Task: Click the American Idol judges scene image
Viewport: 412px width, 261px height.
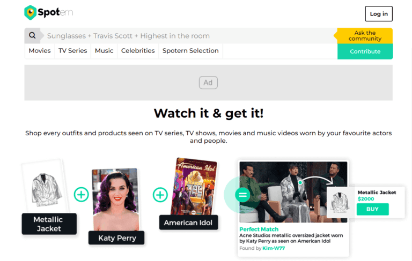Action: click(x=293, y=192)
